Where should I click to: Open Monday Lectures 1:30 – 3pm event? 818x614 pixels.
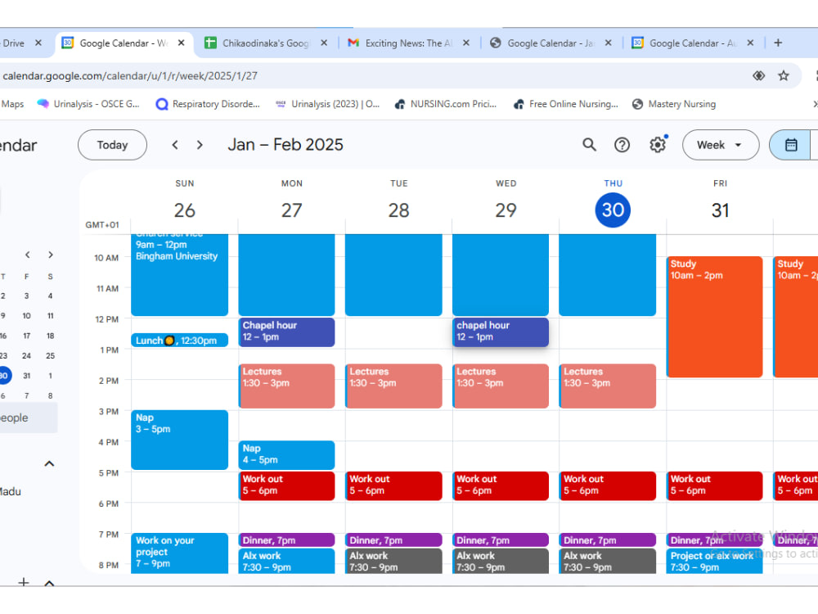coord(286,386)
